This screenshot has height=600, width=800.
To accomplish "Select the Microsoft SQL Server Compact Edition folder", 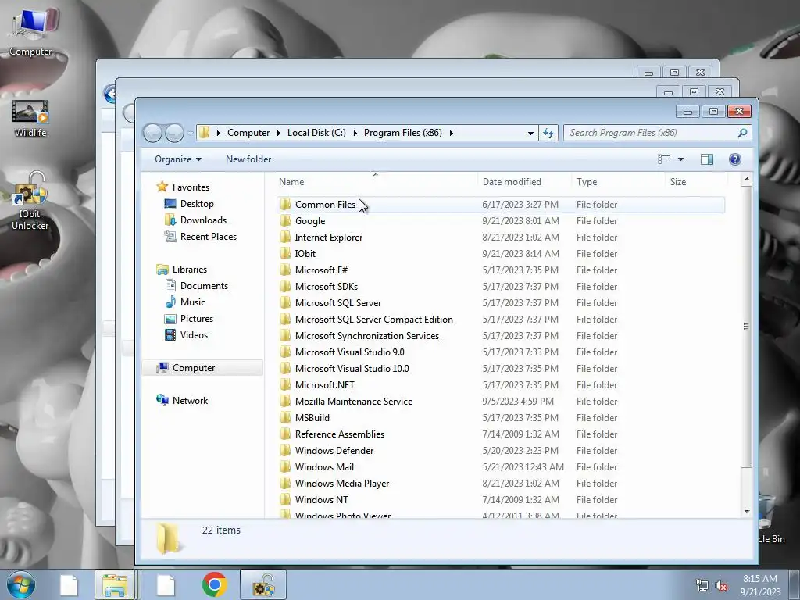I will 374,320.
